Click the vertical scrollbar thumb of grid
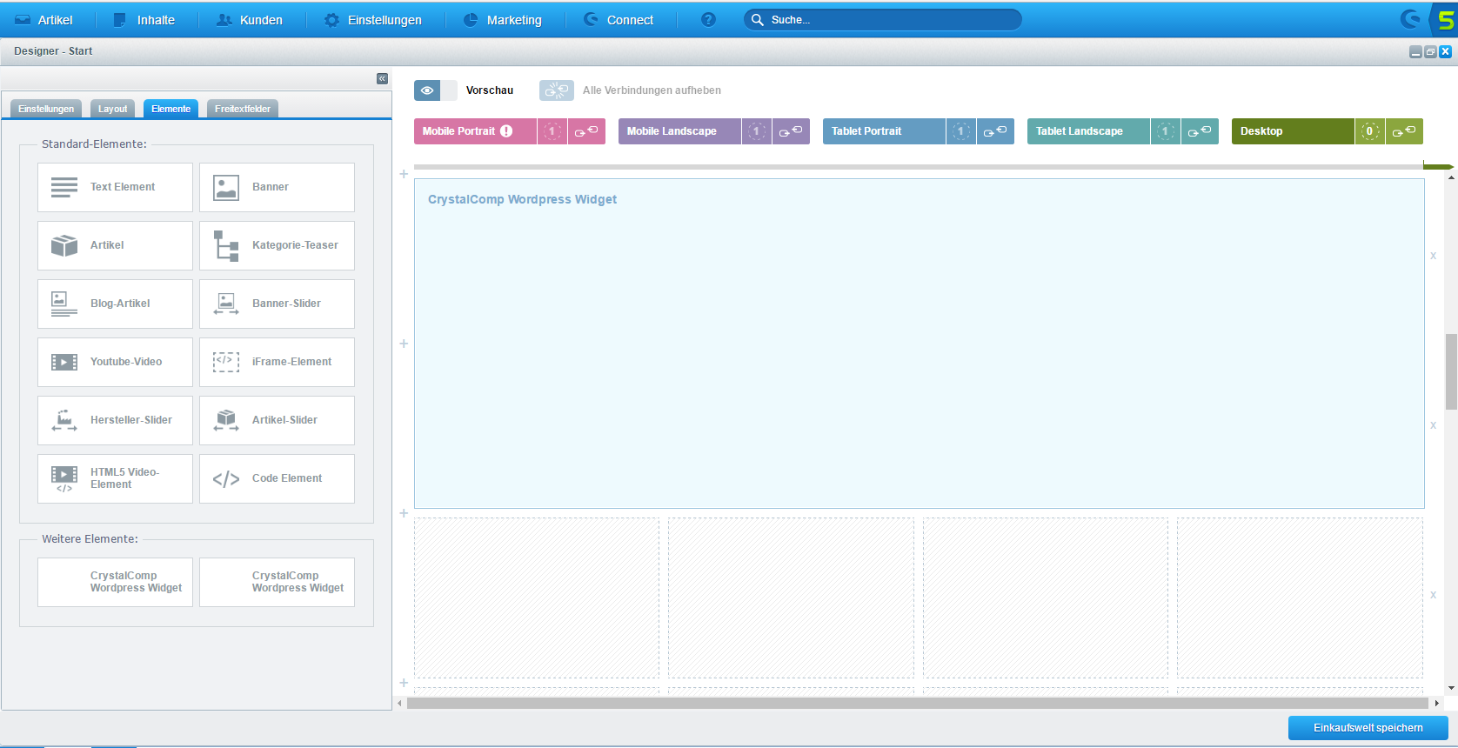 1451,371
